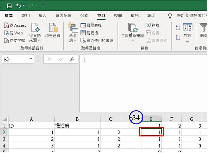Switch to the 檢視 ribbon tab
208x153 pixels.
coord(135,16)
